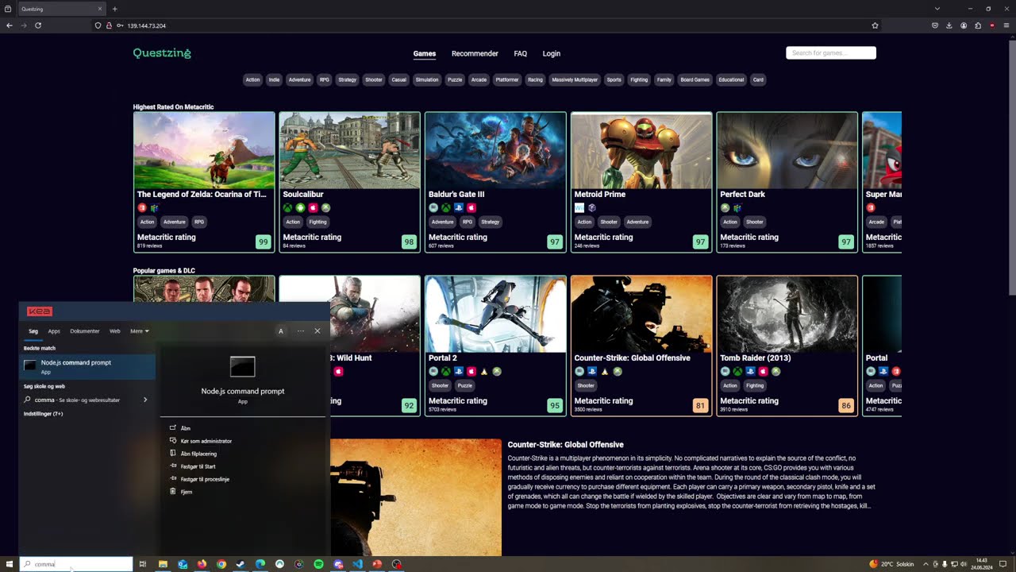This screenshot has width=1016, height=572.
Task: Expand comma web results chevron
Action: point(145,400)
